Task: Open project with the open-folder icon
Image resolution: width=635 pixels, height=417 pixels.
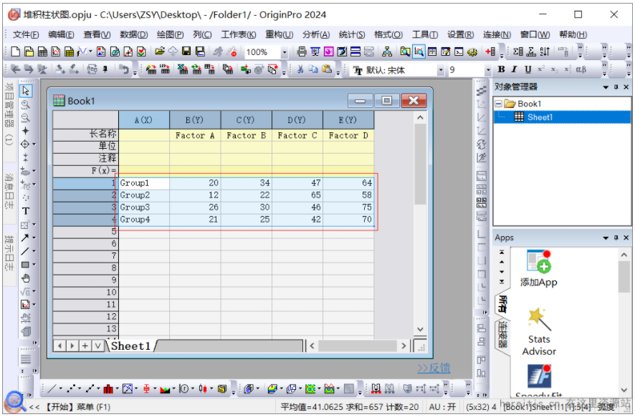Action: pos(160,51)
